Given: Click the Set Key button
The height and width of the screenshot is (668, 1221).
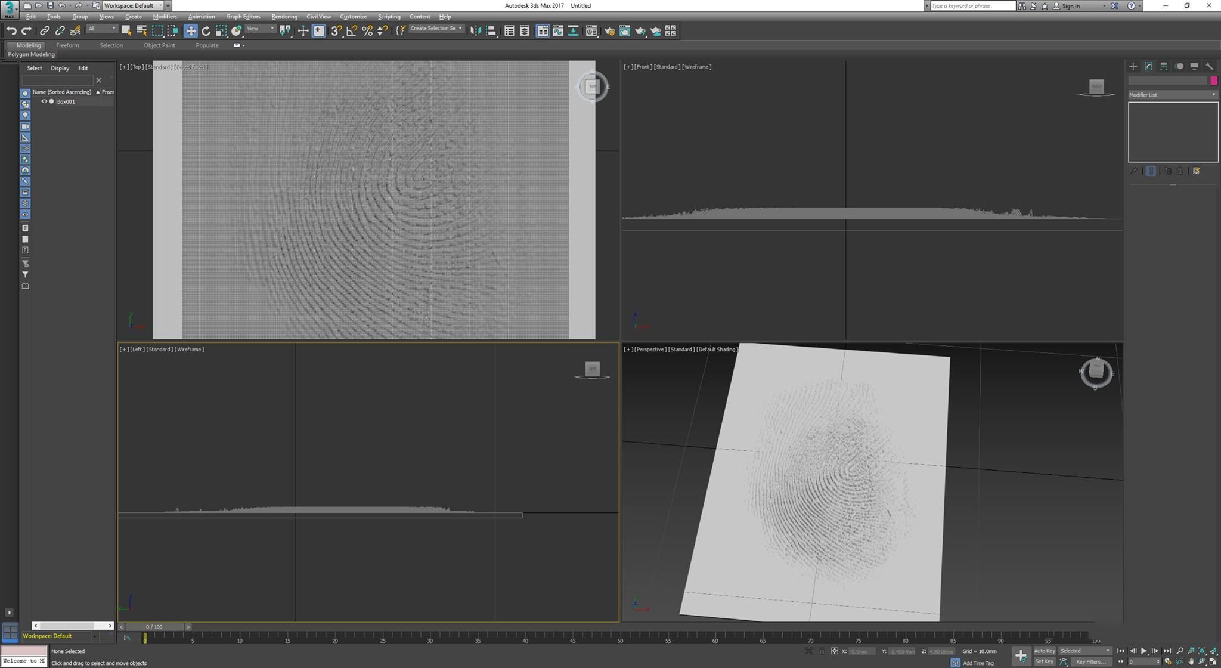Looking at the screenshot, I should pos(1044,661).
